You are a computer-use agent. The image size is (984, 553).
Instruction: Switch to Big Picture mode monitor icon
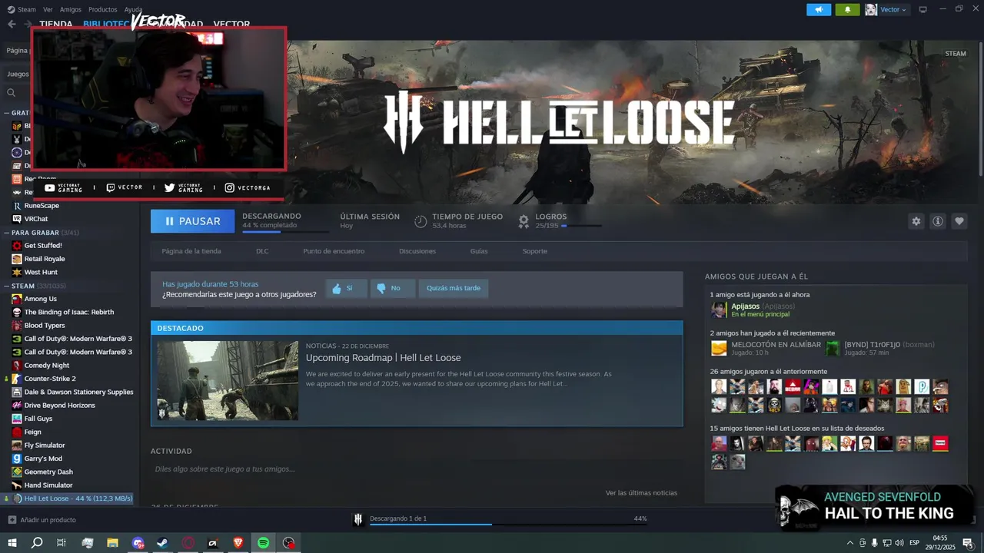pyautogui.click(x=922, y=9)
